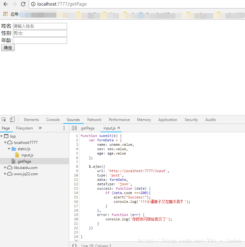
Task: Close the input.js editor tab
Action: pyautogui.click(x=119, y=128)
